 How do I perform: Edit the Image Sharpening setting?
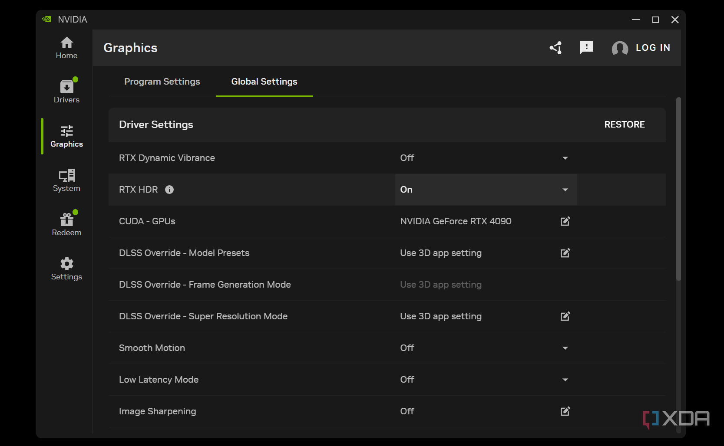click(565, 411)
